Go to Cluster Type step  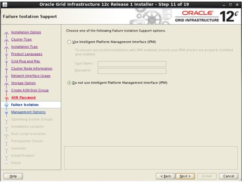click(x=21, y=40)
